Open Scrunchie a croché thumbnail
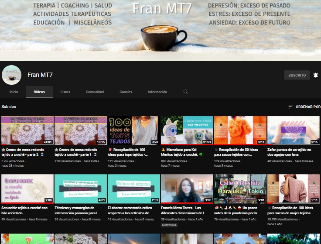This screenshot has height=244, width=321. pos(27,189)
